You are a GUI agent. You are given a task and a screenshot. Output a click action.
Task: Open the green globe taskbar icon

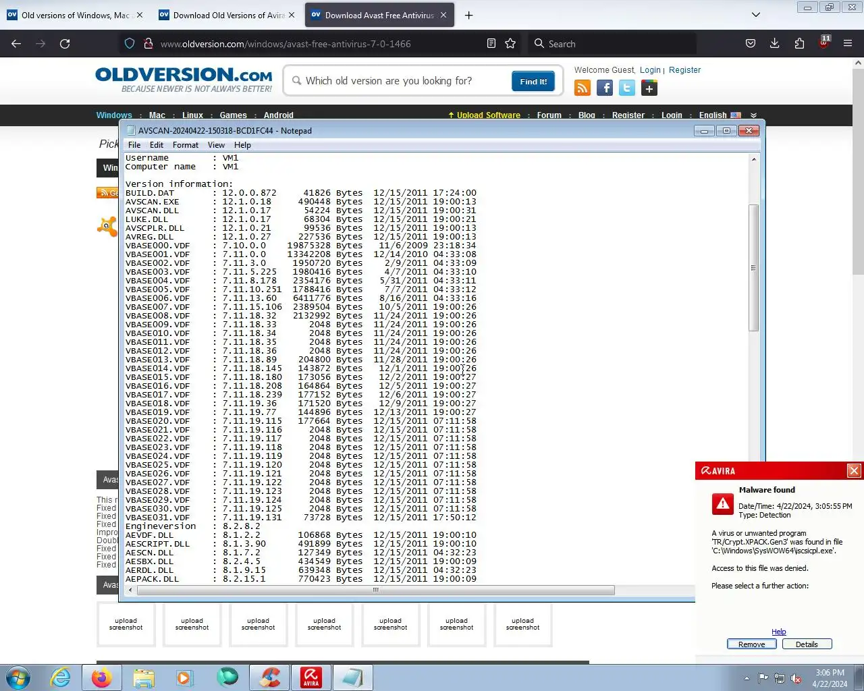pos(227,678)
